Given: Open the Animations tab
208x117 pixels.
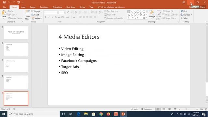Looking at the screenshot, I should 57,7.
